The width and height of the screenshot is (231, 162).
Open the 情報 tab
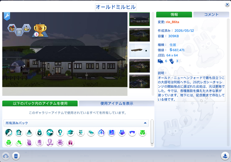174,15
